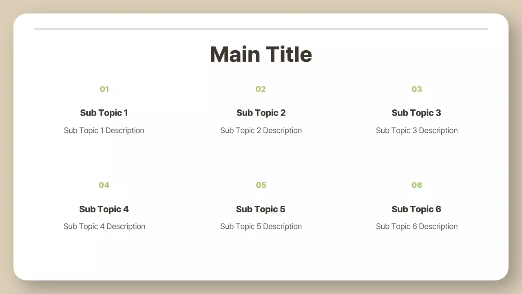Select the Sub Topic 2 Description text

(261, 131)
